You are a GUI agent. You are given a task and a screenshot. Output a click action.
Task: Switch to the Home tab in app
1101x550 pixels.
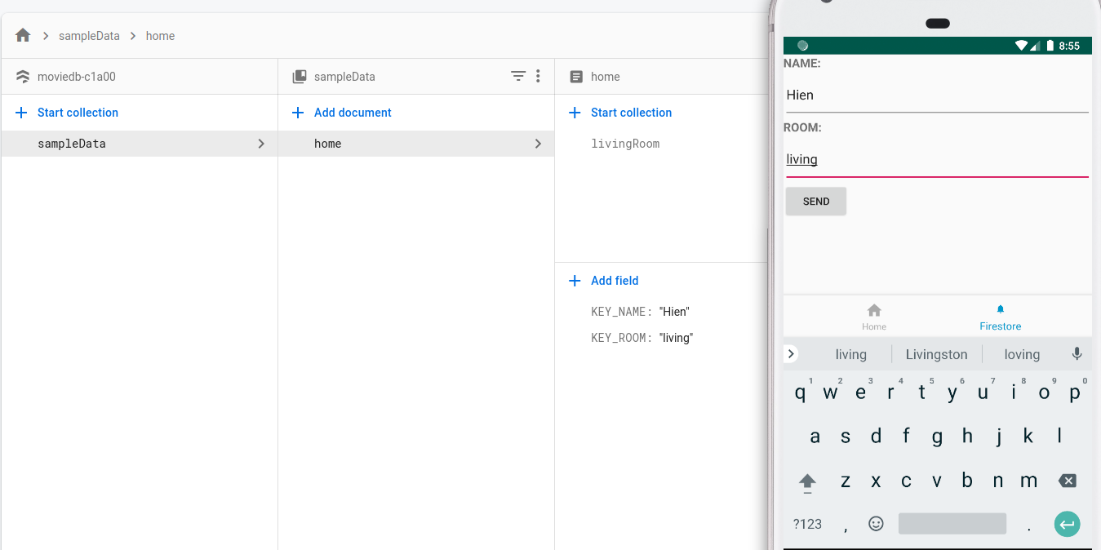click(x=874, y=317)
